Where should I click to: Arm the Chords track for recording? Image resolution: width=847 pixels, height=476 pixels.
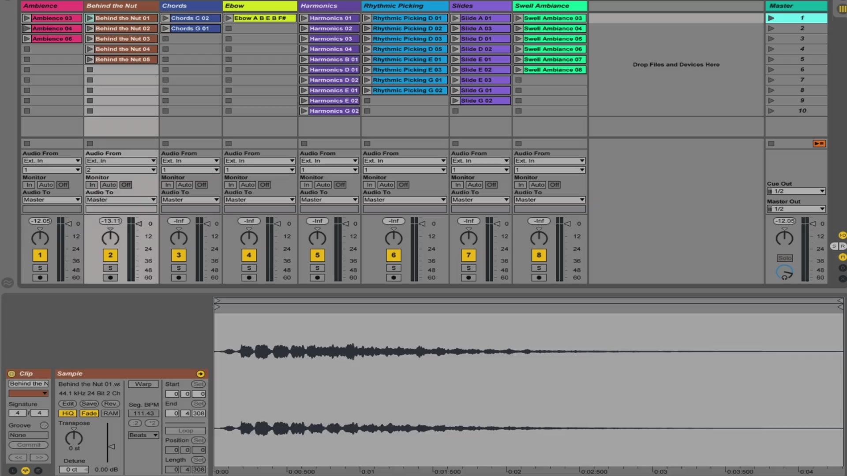(178, 278)
